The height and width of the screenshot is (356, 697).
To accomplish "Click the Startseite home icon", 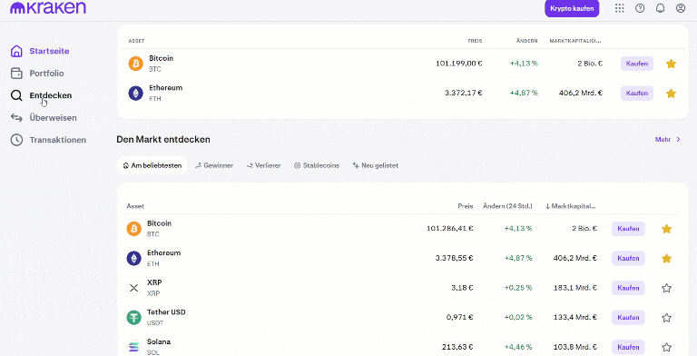I will click(x=16, y=51).
